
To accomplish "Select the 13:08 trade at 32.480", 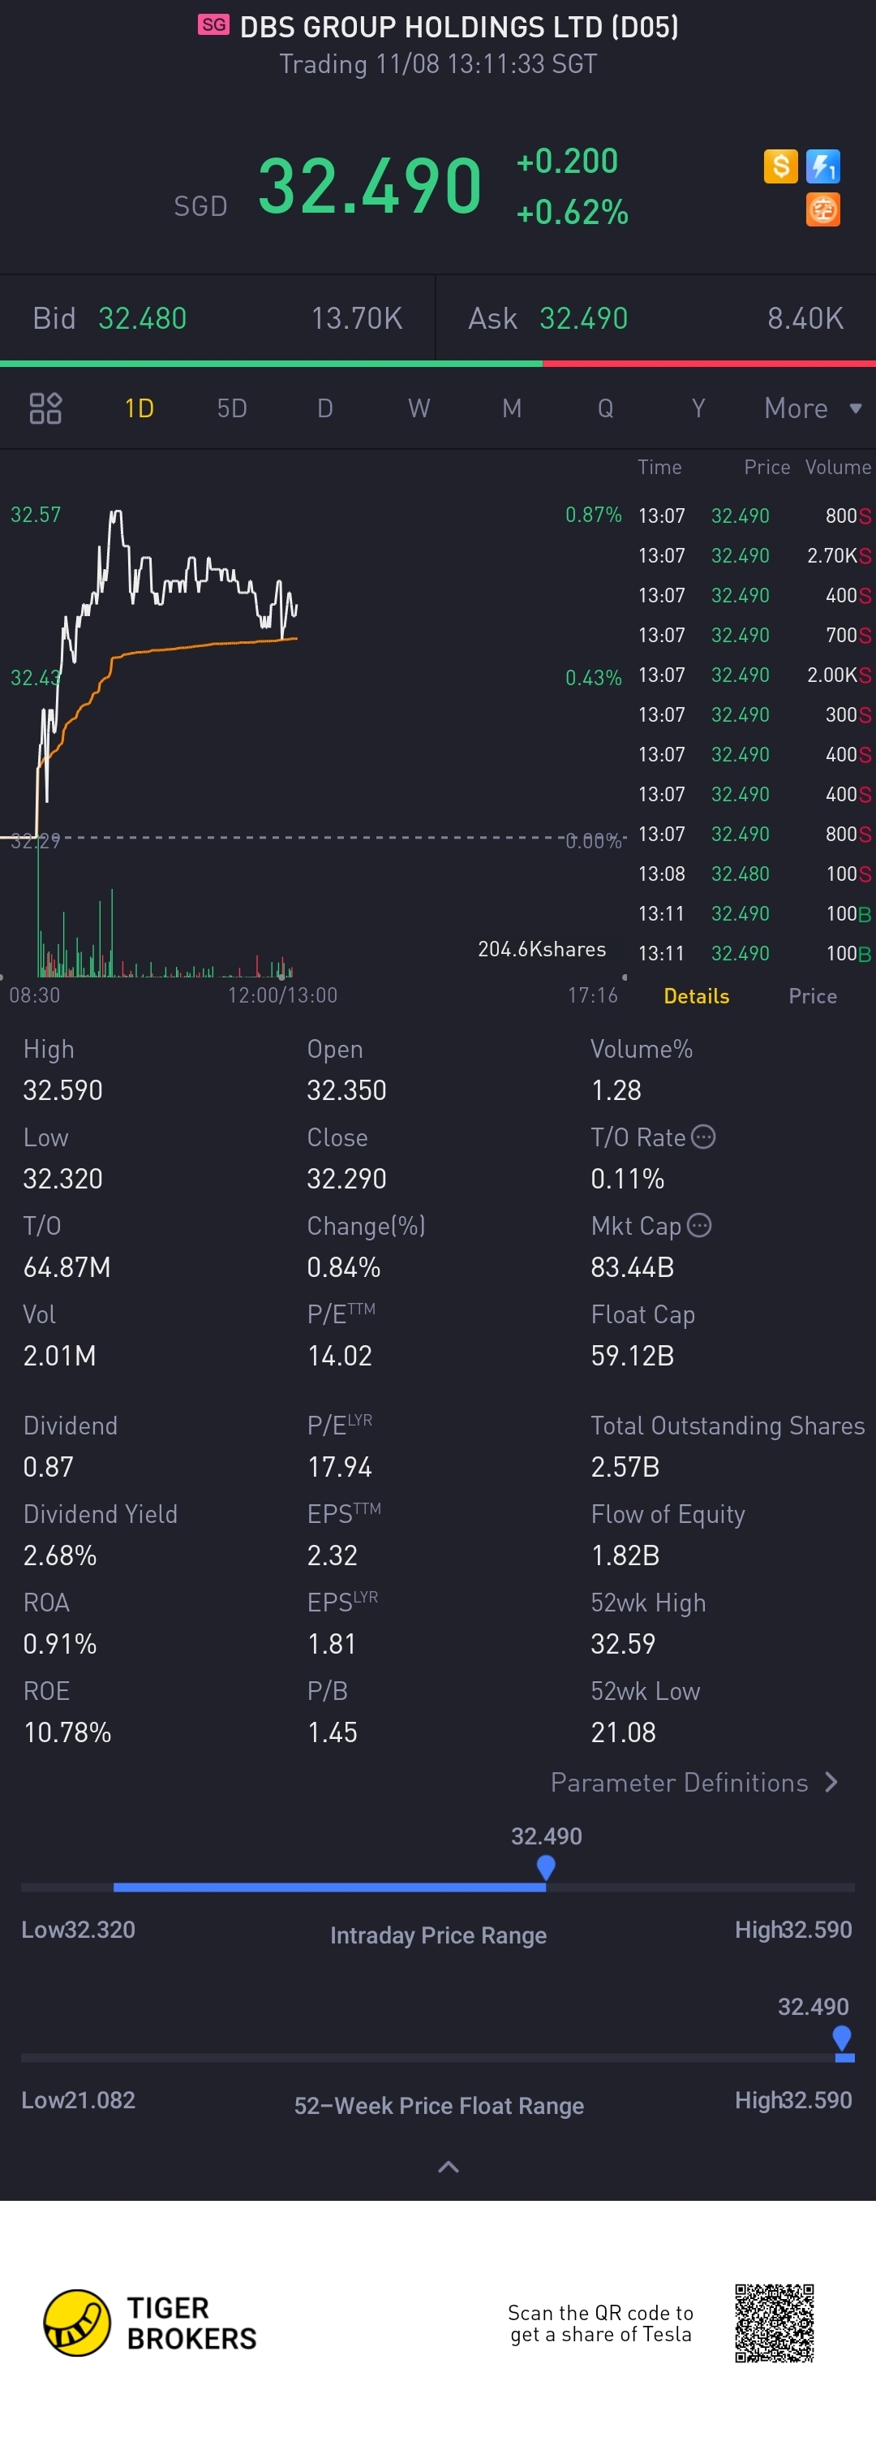I will pos(754,874).
